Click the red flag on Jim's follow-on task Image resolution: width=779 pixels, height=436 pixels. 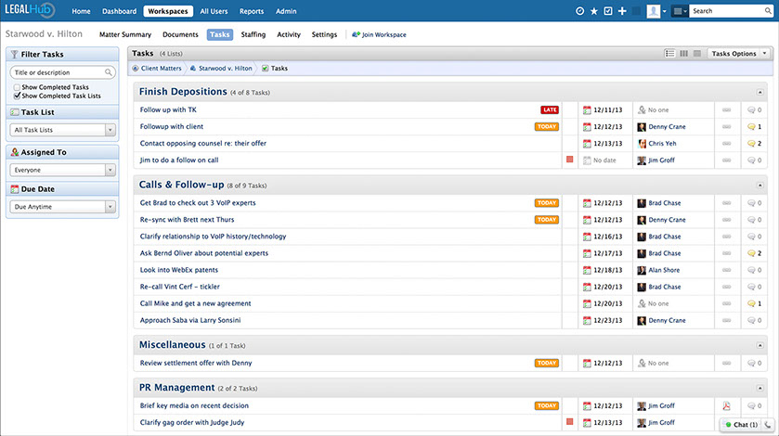point(569,160)
